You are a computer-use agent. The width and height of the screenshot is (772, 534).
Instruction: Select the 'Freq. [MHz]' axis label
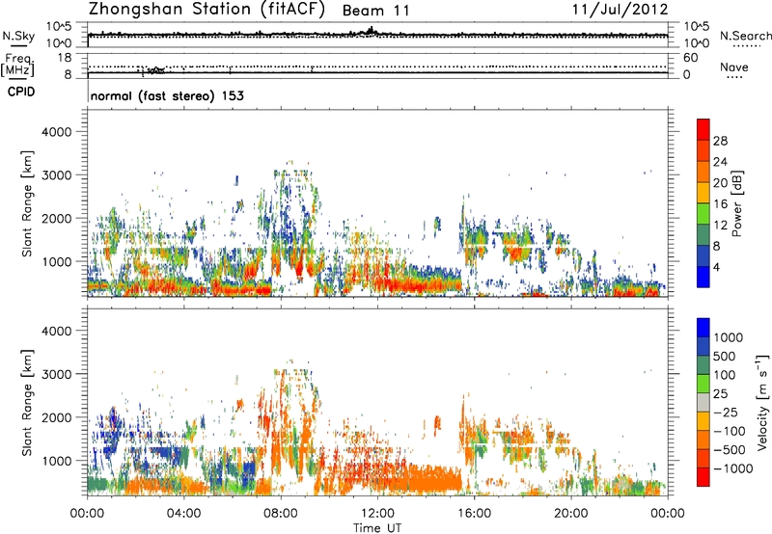(x=17, y=66)
